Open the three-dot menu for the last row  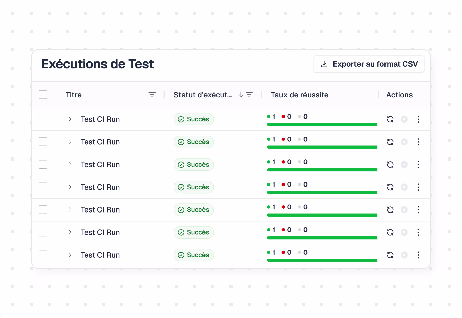418,255
